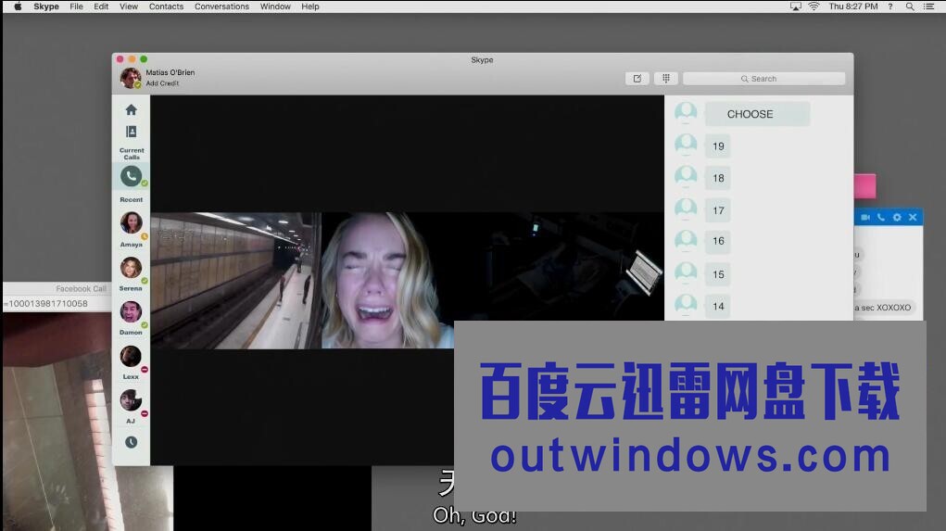The width and height of the screenshot is (946, 531).
Task: Select the message reading 17
Action: tap(718, 210)
